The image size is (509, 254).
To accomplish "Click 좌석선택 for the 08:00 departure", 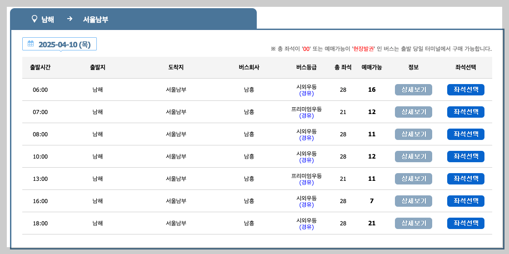I will 465,134.
